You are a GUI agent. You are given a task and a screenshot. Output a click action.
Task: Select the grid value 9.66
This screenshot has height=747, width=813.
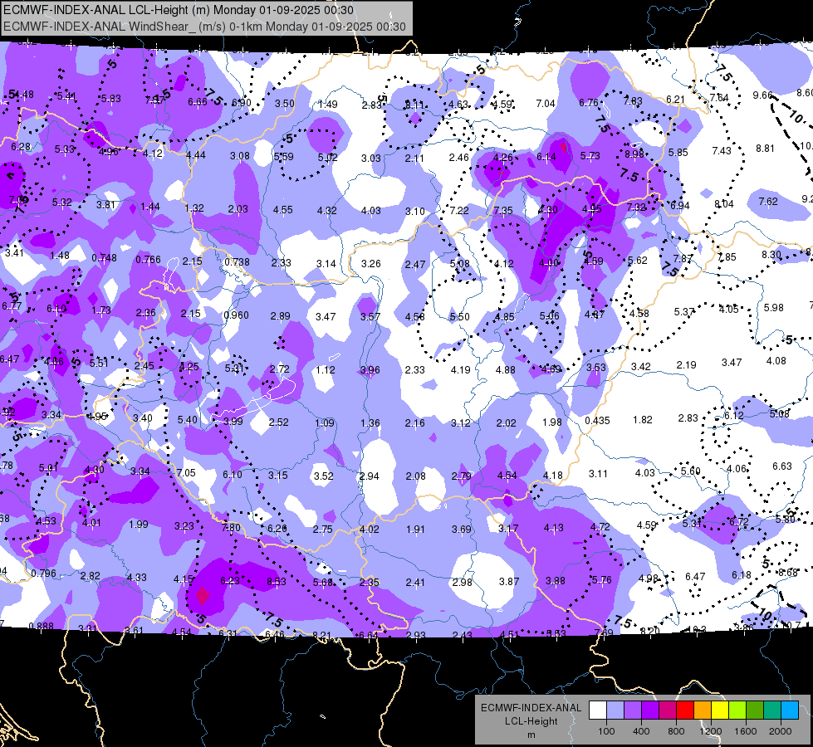[x=762, y=95]
